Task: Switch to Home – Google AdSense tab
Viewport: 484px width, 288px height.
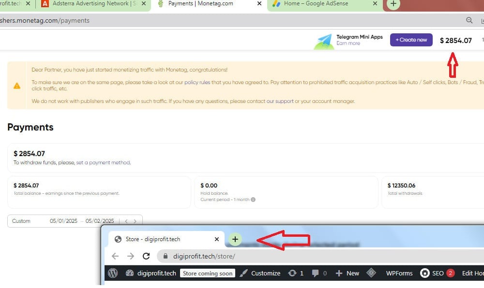Action: click(319, 4)
